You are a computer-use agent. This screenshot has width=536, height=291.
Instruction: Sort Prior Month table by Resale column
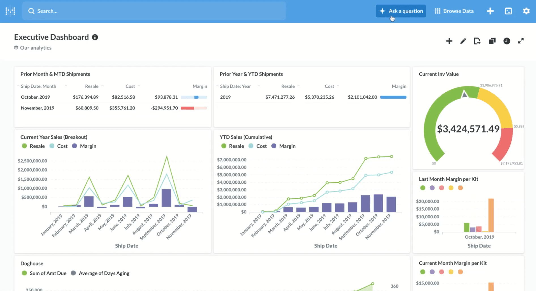[x=92, y=86]
